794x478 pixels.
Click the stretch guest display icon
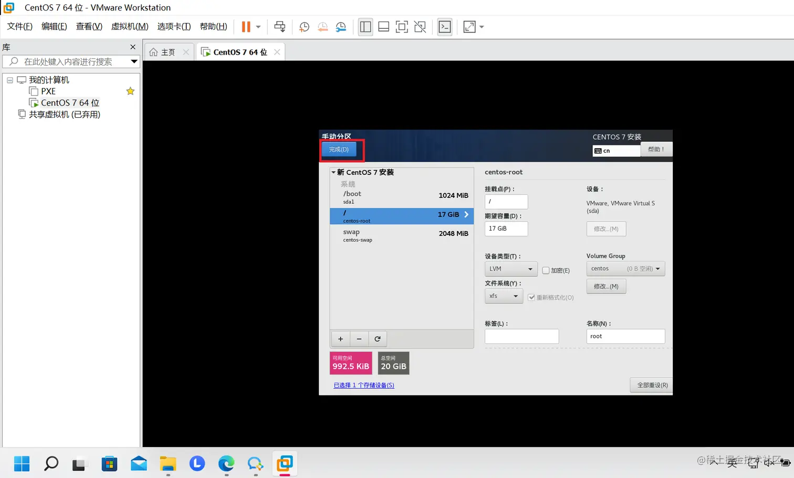pos(469,27)
